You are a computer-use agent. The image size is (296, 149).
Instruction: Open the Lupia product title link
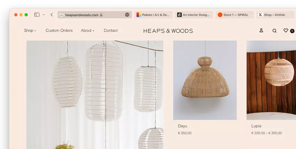click(x=256, y=126)
